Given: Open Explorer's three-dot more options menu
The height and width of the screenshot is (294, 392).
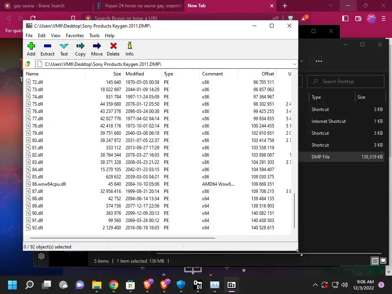Looking at the screenshot, I should click(319, 61).
